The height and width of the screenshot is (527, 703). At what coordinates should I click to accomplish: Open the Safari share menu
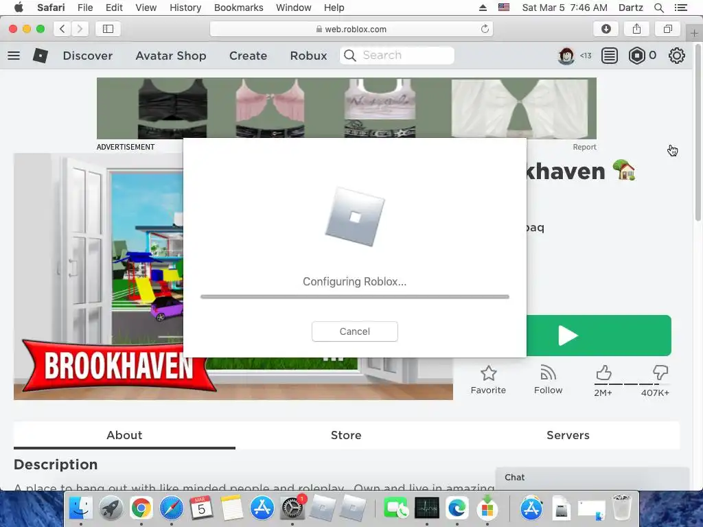pyautogui.click(x=636, y=29)
